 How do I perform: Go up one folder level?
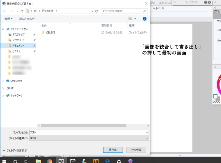tap(22, 11)
